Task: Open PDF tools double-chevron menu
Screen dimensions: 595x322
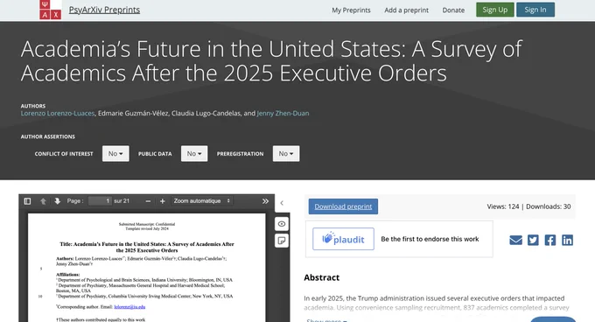Action: 265,201
